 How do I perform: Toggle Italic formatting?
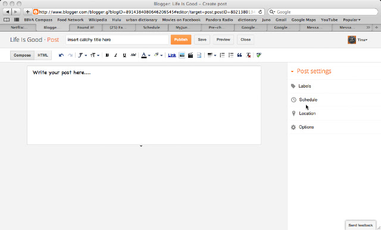tap(115, 55)
